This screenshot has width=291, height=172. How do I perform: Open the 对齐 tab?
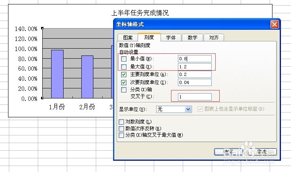coord(214,38)
